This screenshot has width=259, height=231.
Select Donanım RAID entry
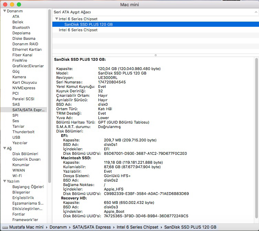coord(25,44)
